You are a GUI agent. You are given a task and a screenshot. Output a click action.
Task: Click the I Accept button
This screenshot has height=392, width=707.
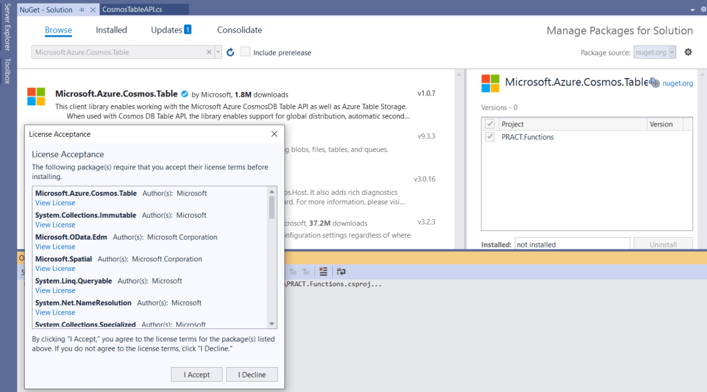pyautogui.click(x=196, y=375)
